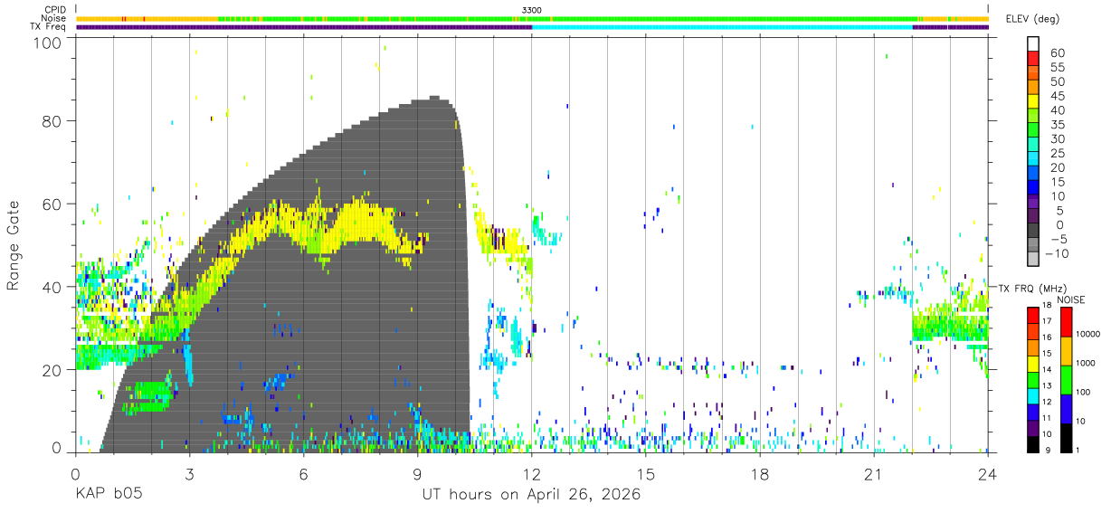
Task: Click the 6 tick on UT hours axis
Action: pos(304,473)
